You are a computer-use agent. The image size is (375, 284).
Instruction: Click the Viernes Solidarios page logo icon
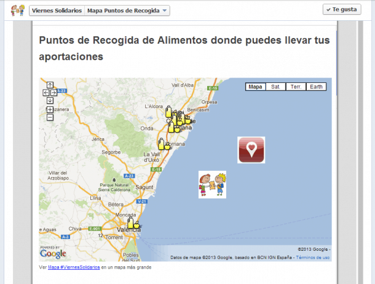point(18,10)
